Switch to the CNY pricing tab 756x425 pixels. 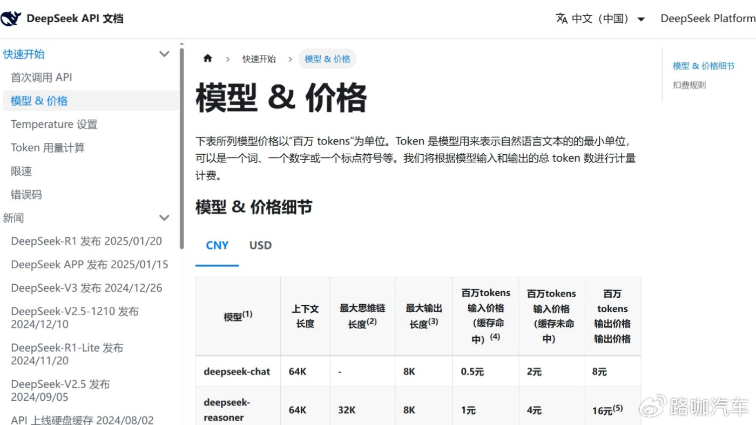(x=217, y=245)
